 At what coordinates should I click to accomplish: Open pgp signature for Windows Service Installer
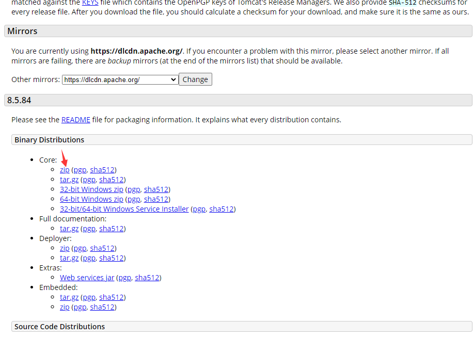point(199,209)
